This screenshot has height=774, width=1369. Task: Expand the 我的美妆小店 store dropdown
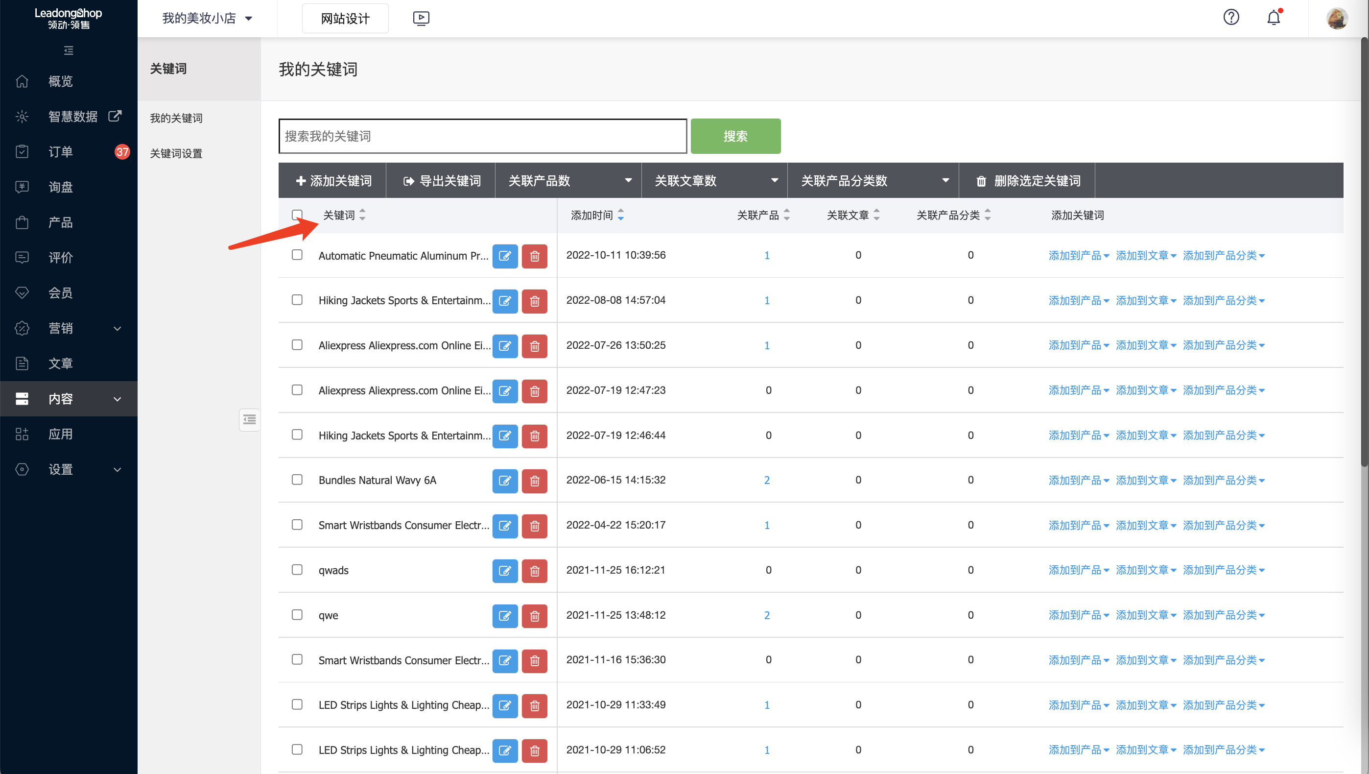(207, 19)
